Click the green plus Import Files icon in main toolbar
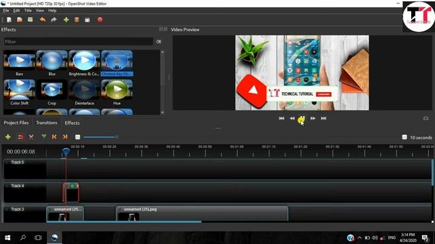Viewport: 435px width, 244px height. [66, 20]
